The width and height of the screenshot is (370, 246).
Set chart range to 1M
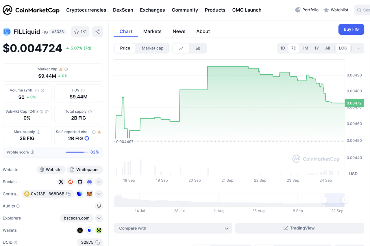pos(305,48)
